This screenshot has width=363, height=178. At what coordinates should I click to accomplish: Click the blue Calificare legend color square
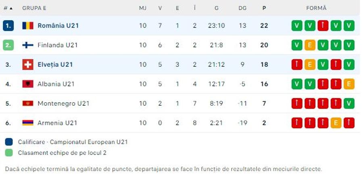(9, 142)
